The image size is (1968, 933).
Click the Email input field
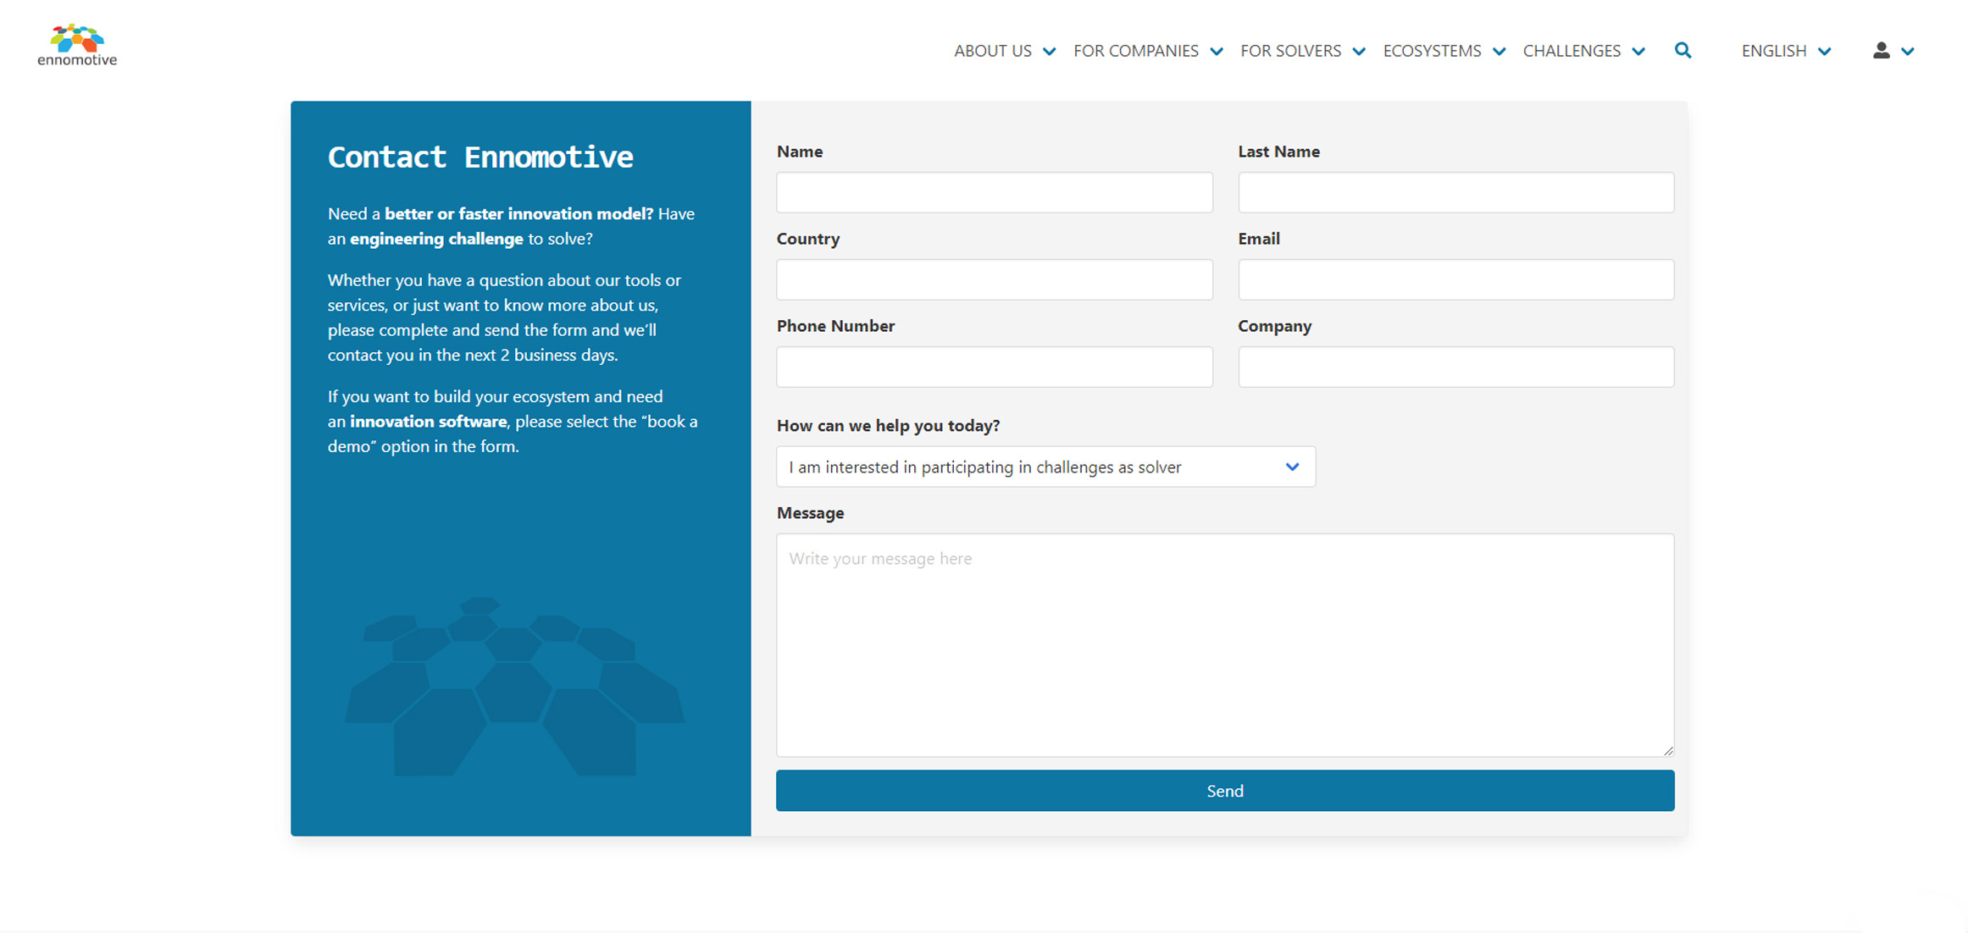[1455, 279]
